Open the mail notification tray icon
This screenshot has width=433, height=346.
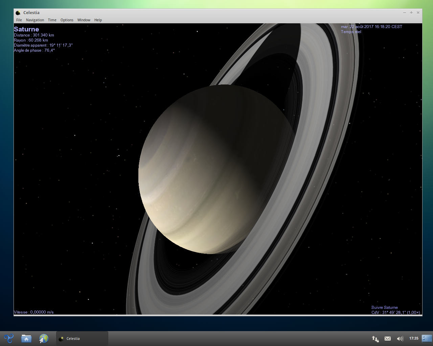pos(388,339)
